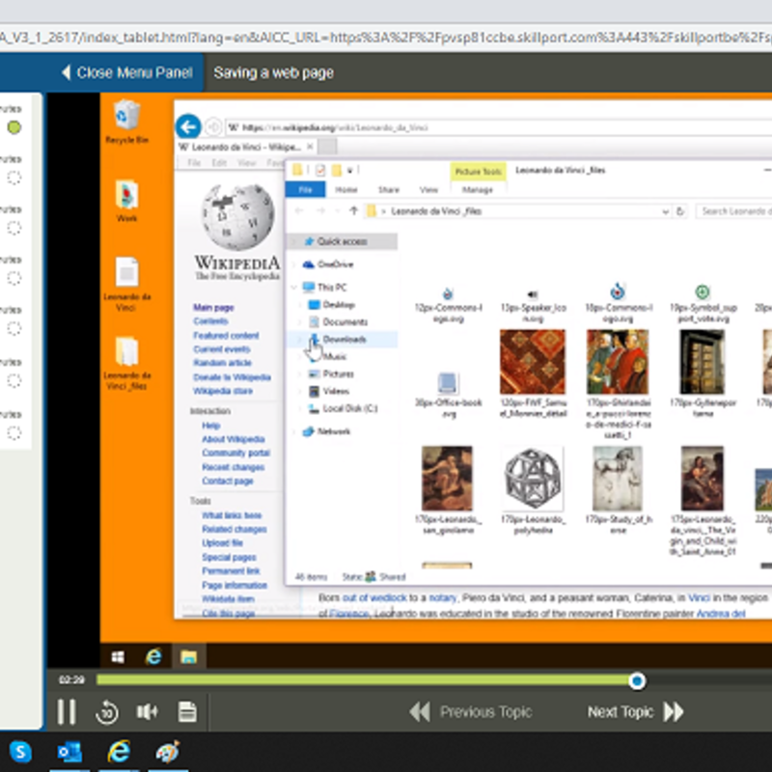Mute the video volume speaker icon
772x772 pixels.
(x=147, y=711)
